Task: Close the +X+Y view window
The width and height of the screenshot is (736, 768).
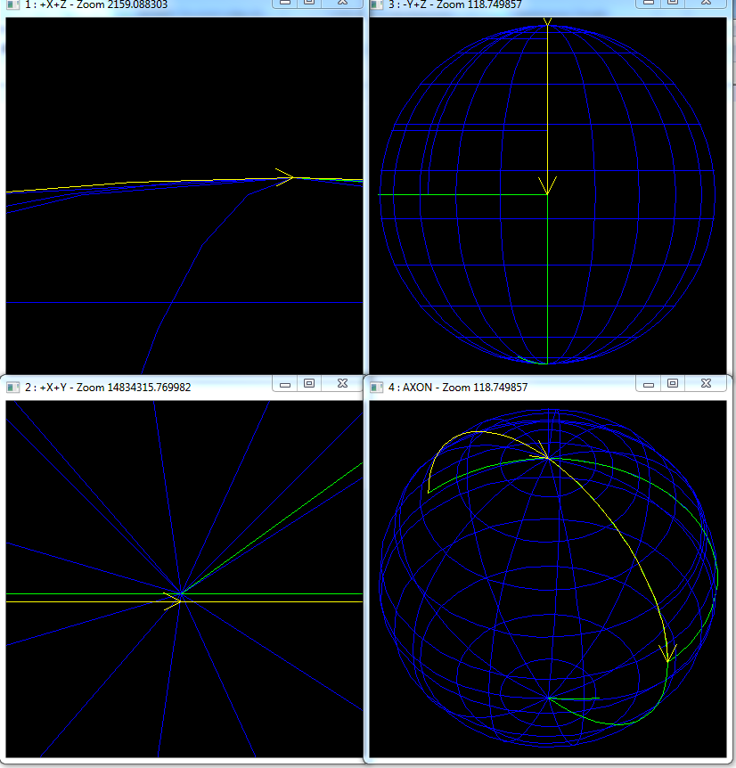Action: [341, 384]
